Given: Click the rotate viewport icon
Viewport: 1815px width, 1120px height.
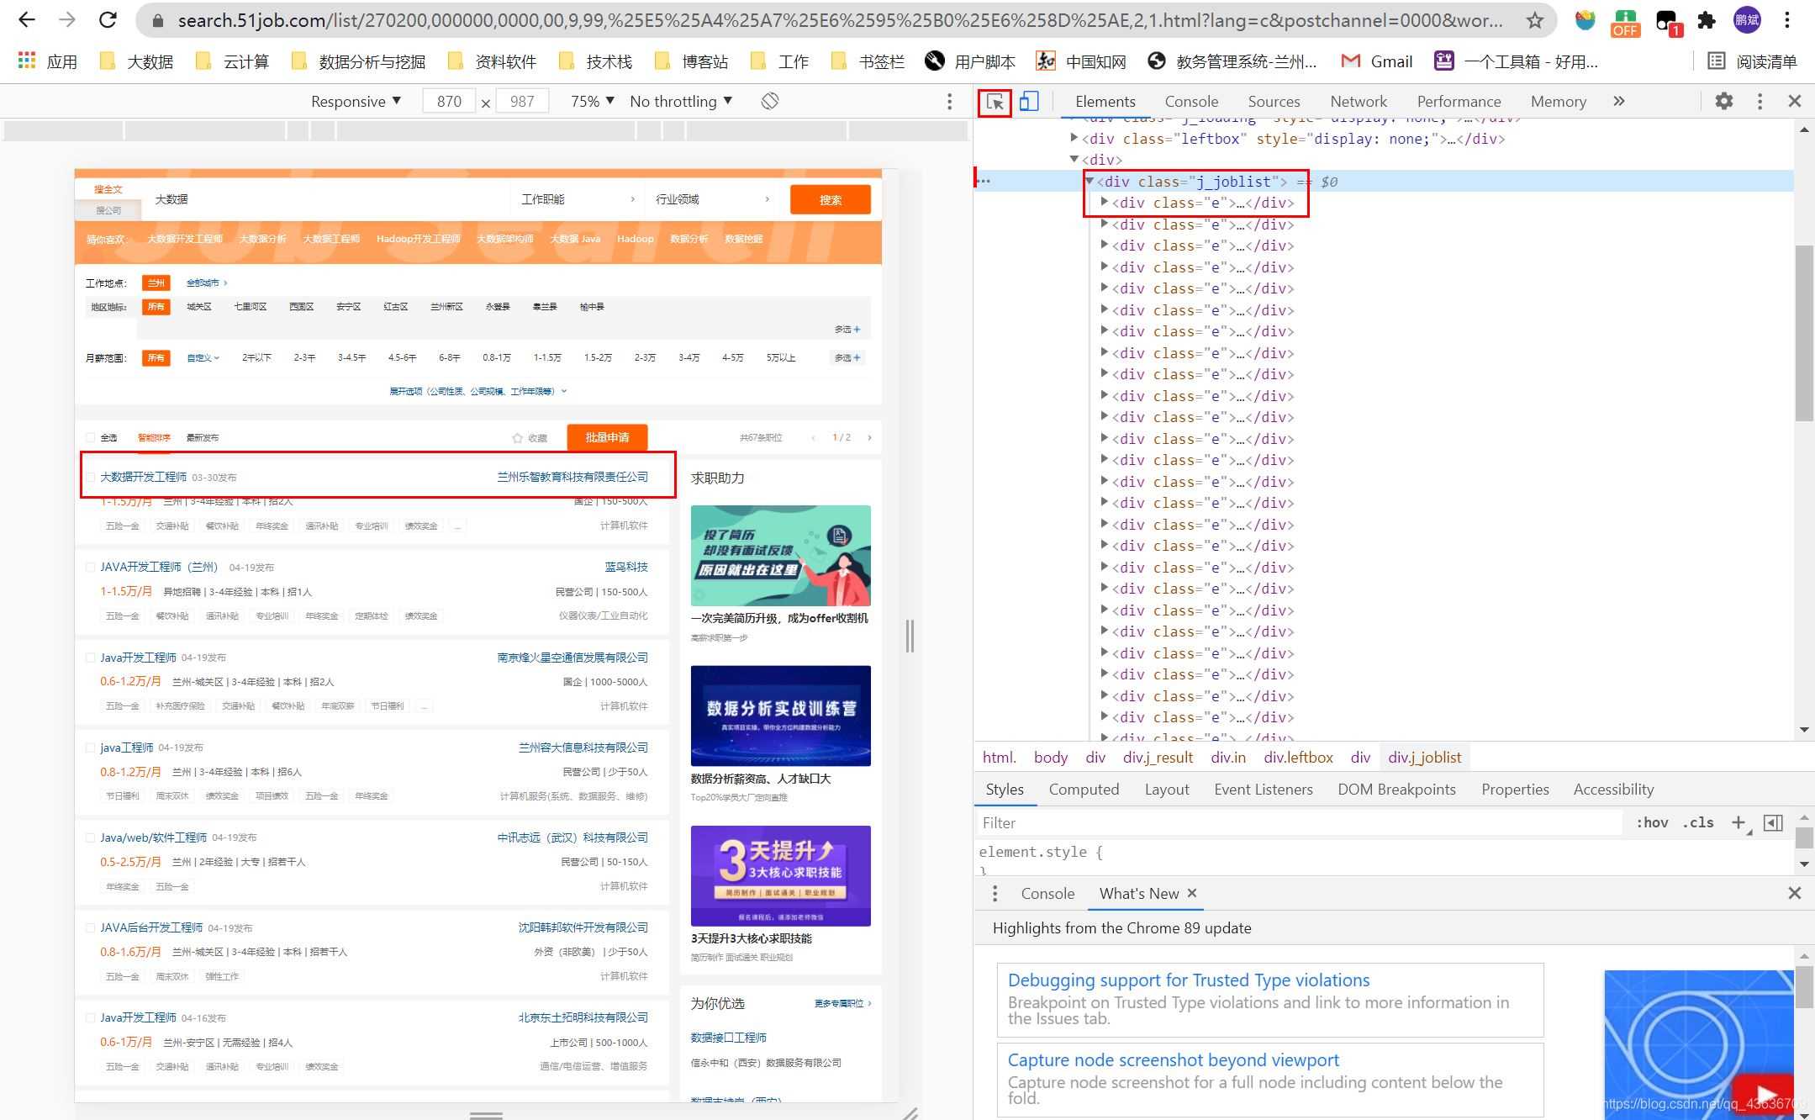Looking at the screenshot, I should point(770,101).
